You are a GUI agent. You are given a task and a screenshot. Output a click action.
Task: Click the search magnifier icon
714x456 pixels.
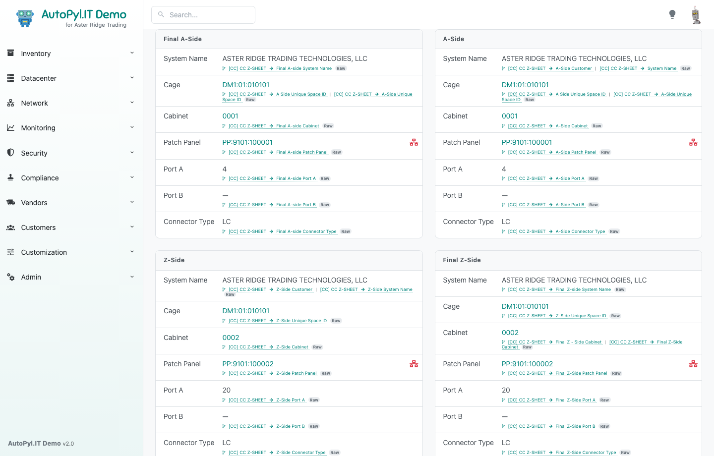click(161, 14)
